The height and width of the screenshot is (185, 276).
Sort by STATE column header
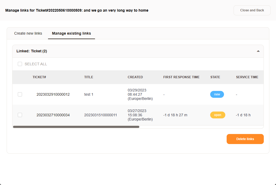215,77
